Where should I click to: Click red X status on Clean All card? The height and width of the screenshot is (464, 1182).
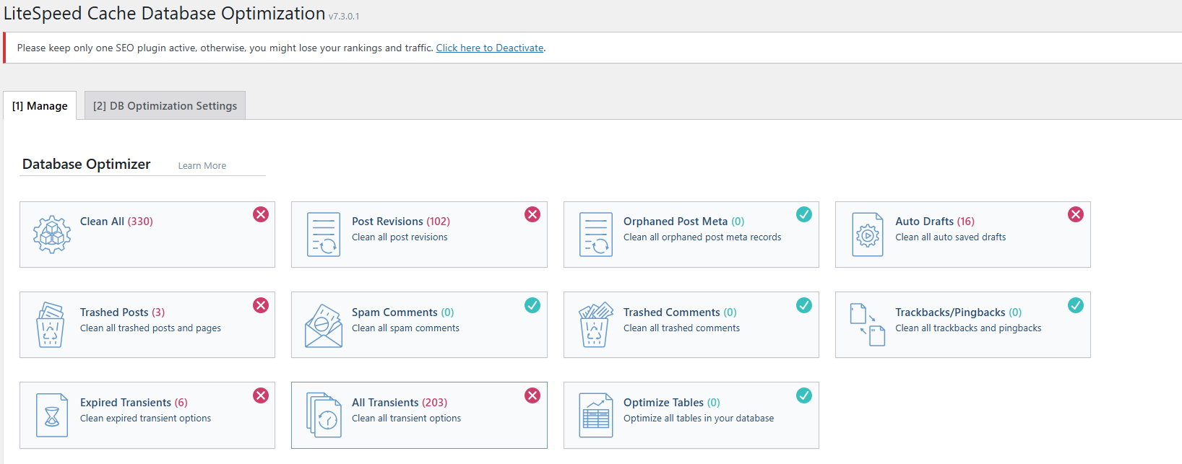[x=261, y=214]
